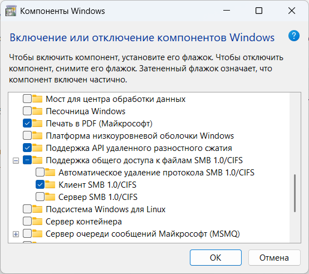Uncheck Клиент SMB 1.0/CIFS checkbox
This screenshot has width=309, height=274.
pos(40,185)
